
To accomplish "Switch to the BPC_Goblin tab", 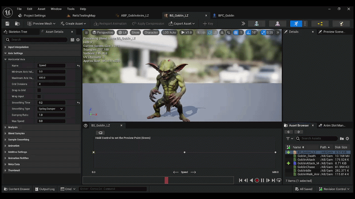I will coord(226,15).
